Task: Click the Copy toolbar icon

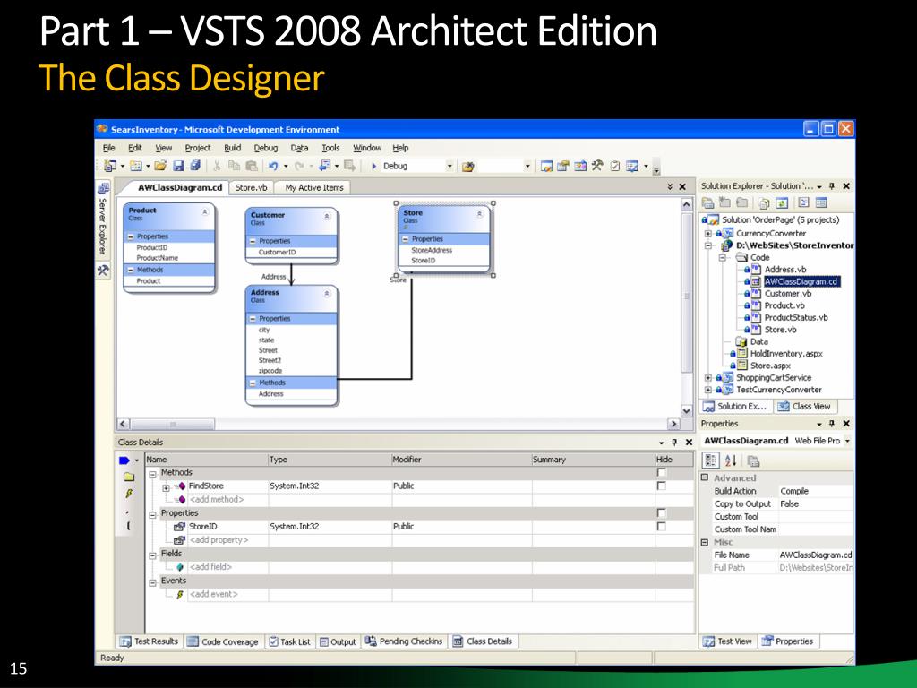Action: (x=234, y=166)
